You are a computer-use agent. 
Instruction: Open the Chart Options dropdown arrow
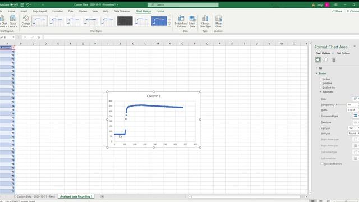pyautogui.click(x=333, y=53)
